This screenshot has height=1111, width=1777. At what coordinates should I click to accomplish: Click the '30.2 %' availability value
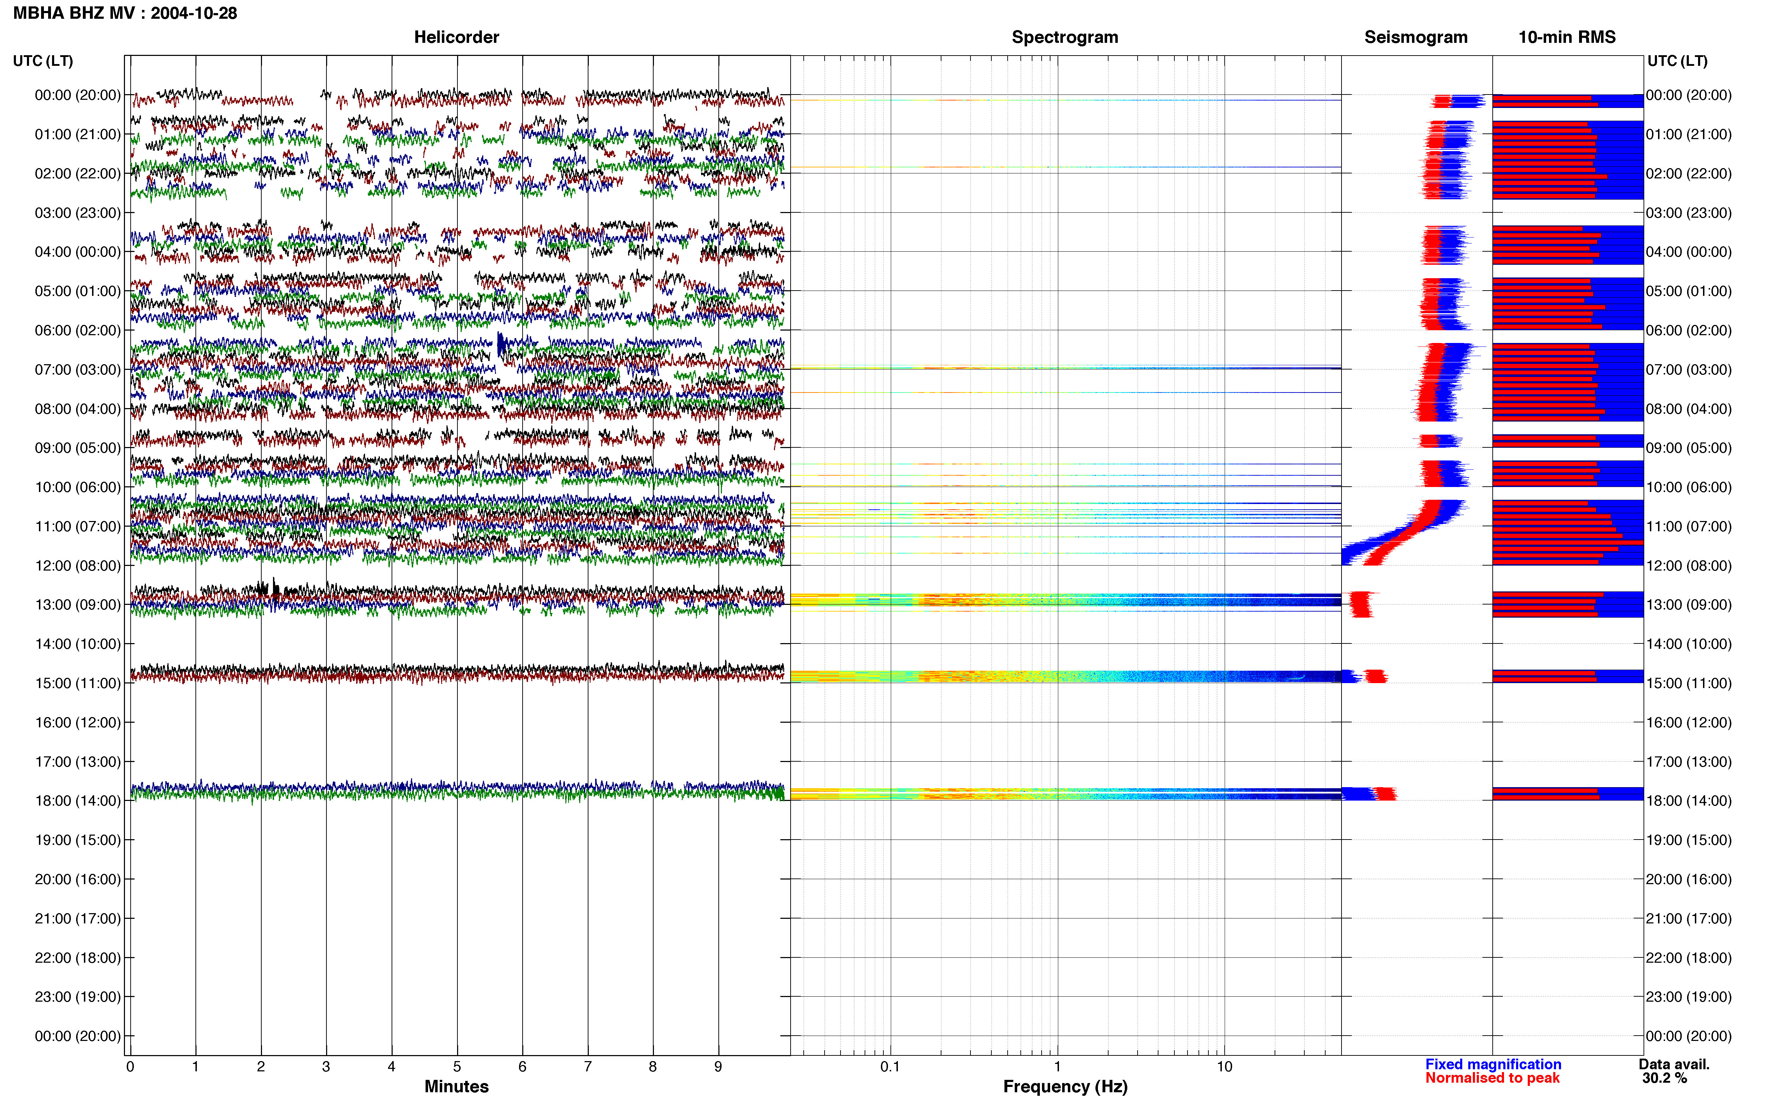(1664, 1078)
